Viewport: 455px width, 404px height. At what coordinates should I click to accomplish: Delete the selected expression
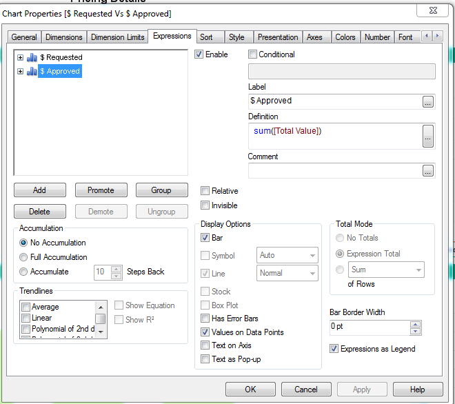coord(40,211)
